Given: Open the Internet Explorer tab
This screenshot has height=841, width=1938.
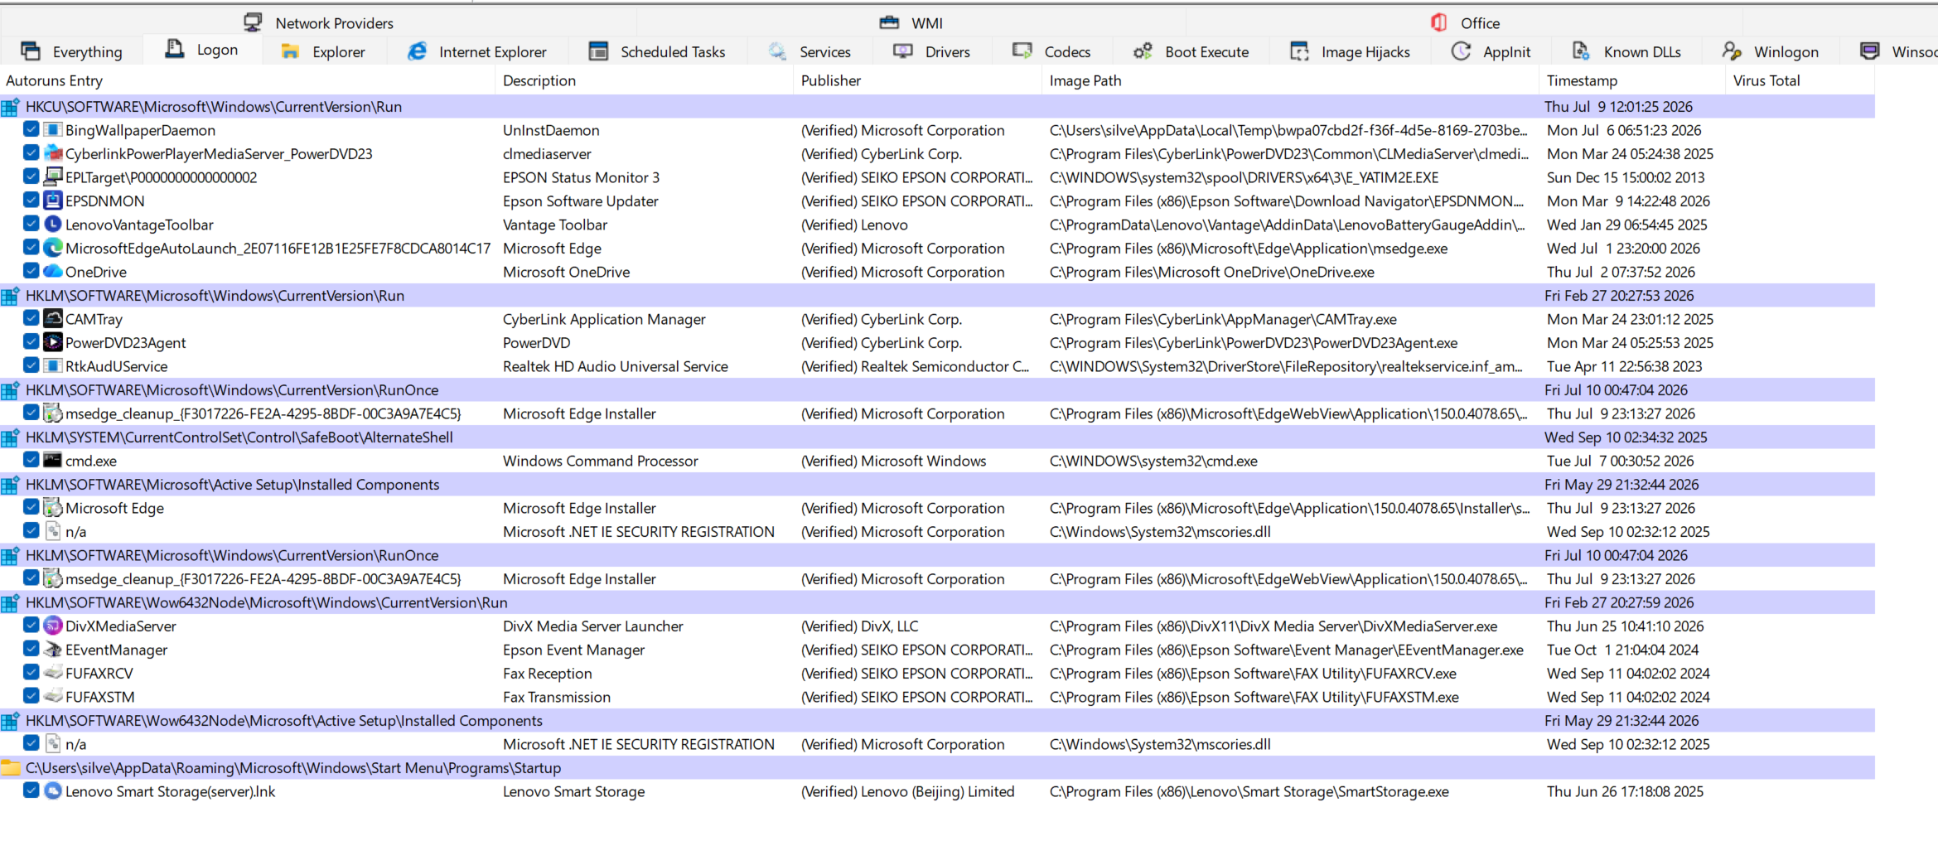Looking at the screenshot, I should pos(476,51).
